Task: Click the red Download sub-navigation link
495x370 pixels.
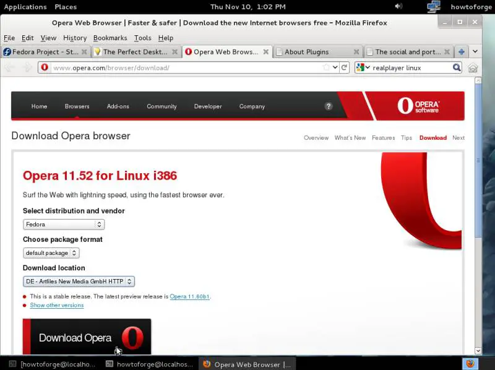Action: pyautogui.click(x=433, y=137)
